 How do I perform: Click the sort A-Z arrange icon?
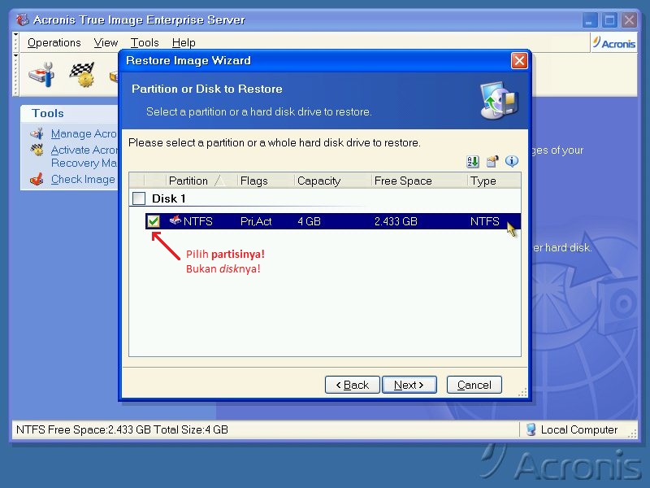473,161
